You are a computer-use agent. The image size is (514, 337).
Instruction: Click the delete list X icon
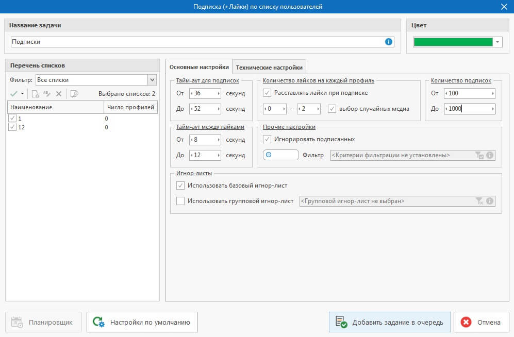59,94
